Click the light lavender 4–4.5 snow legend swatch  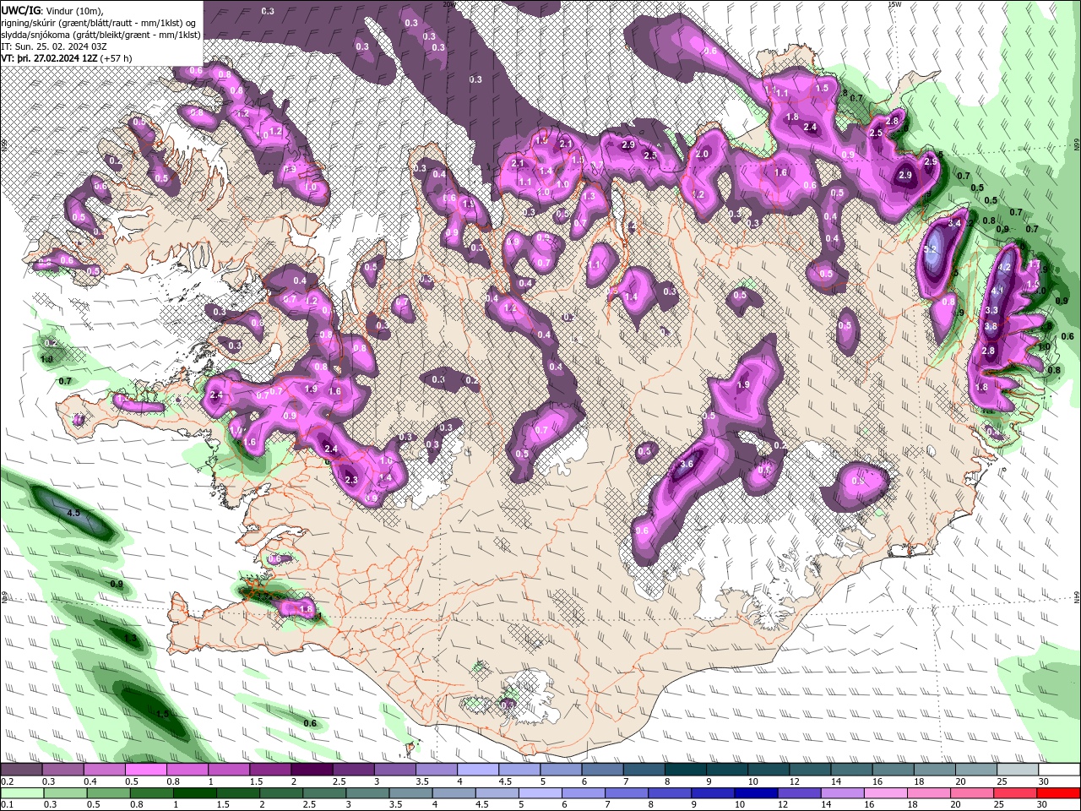click(478, 770)
